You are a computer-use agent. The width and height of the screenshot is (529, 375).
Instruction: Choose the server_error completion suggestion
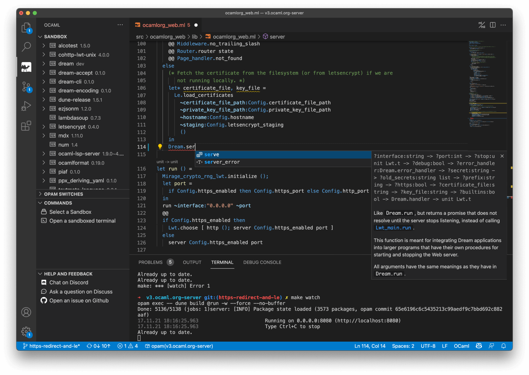[x=283, y=162]
